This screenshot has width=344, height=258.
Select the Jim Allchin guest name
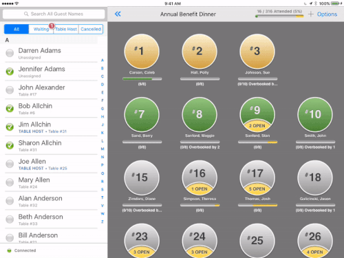tap(34, 125)
